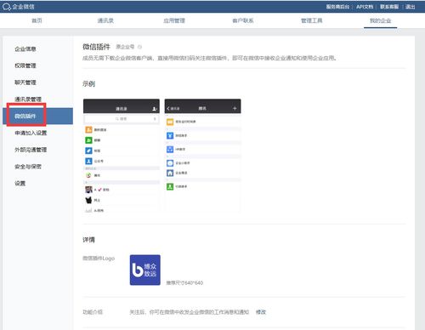The width and height of the screenshot is (425, 330).
Task: Click the help icon beside 原企业号
Action: point(139,47)
